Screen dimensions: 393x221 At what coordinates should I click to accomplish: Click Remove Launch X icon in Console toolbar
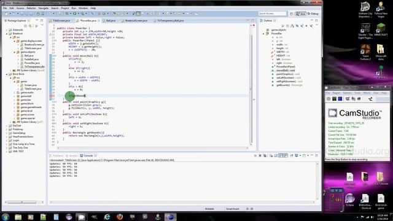coord(260,155)
